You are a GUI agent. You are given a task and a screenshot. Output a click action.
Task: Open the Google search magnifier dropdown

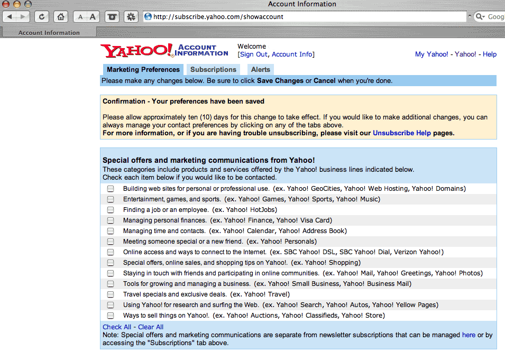pyautogui.click(x=480, y=16)
